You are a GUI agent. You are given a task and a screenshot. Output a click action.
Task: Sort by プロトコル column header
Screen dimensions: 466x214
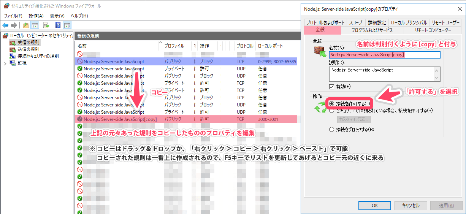245,46
